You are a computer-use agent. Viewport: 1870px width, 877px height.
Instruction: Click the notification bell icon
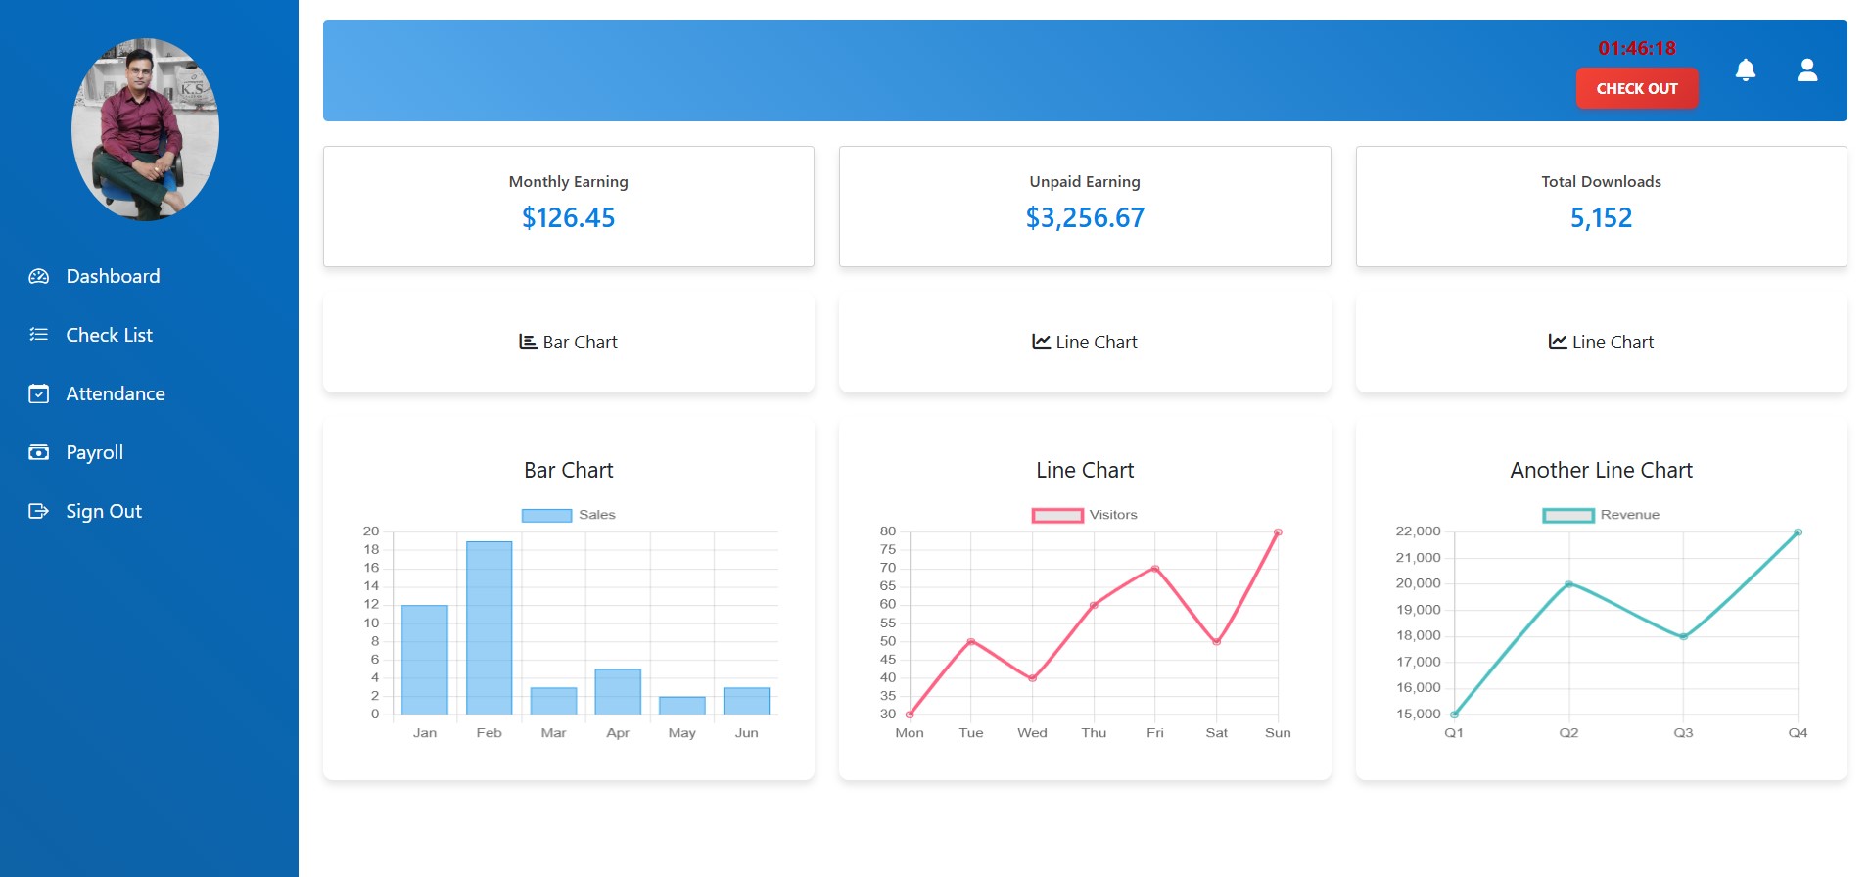coord(1745,70)
